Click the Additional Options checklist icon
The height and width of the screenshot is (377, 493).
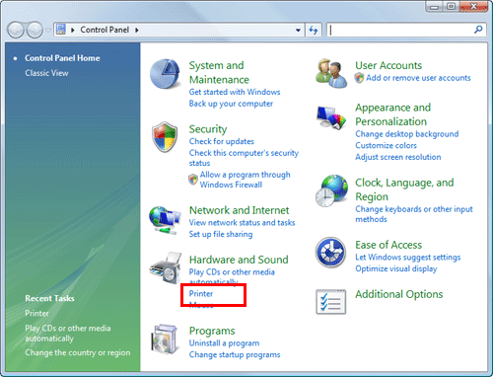pyautogui.click(x=330, y=302)
